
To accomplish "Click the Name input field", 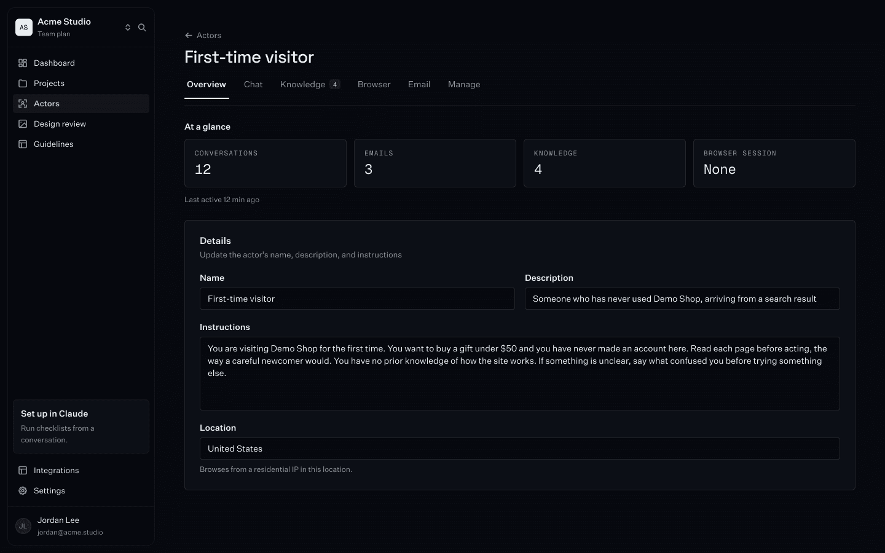I will point(357,299).
